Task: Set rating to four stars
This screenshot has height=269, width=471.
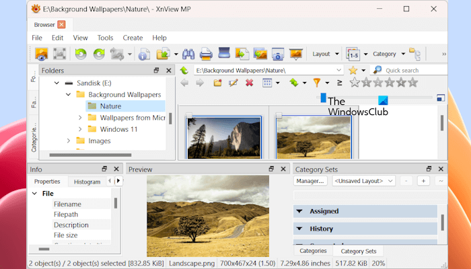Action: point(401,82)
